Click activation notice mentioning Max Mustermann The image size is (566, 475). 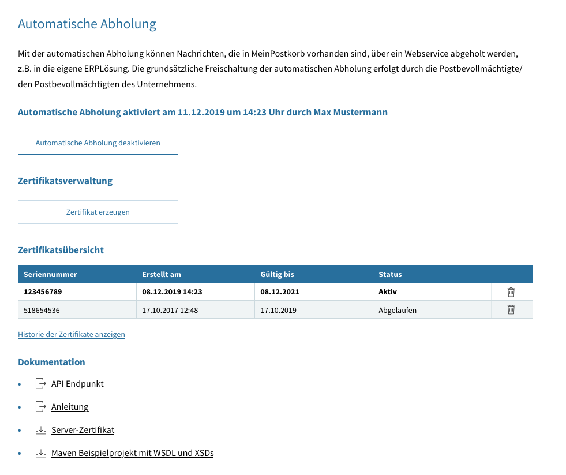click(203, 113)
